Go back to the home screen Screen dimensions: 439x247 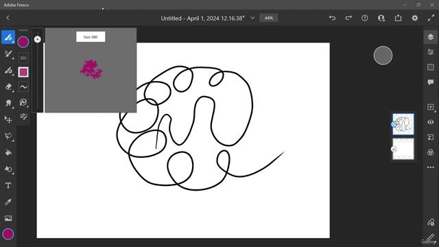point(8,18)
